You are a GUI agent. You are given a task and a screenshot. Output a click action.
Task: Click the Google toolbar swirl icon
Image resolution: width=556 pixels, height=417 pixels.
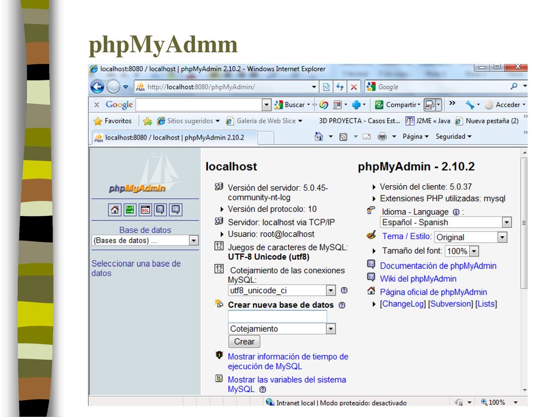324,105
